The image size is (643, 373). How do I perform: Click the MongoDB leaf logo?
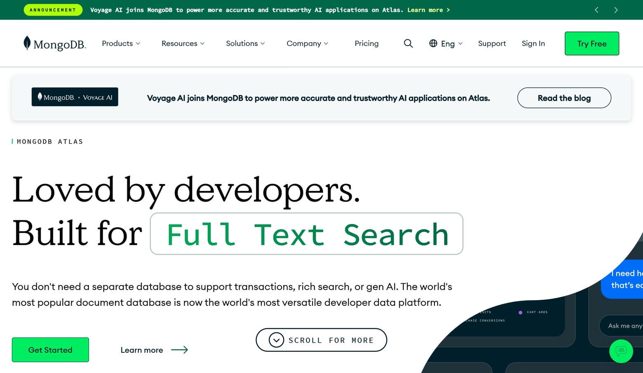(x=54, y=43)
